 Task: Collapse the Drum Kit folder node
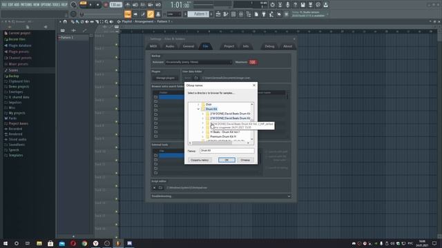point(198,109)
